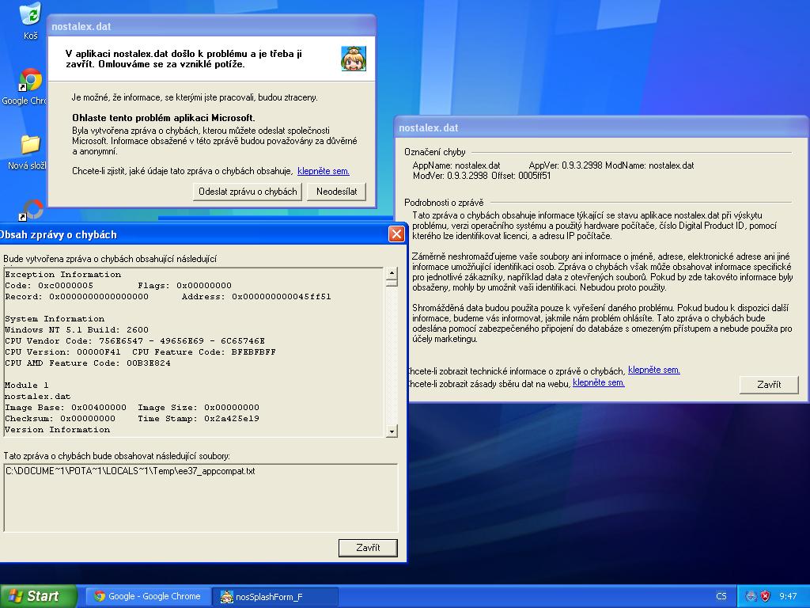Click the ee37_appcompat.txt file path entry
This screenshot has height=608, width=810.
(131, 471)
